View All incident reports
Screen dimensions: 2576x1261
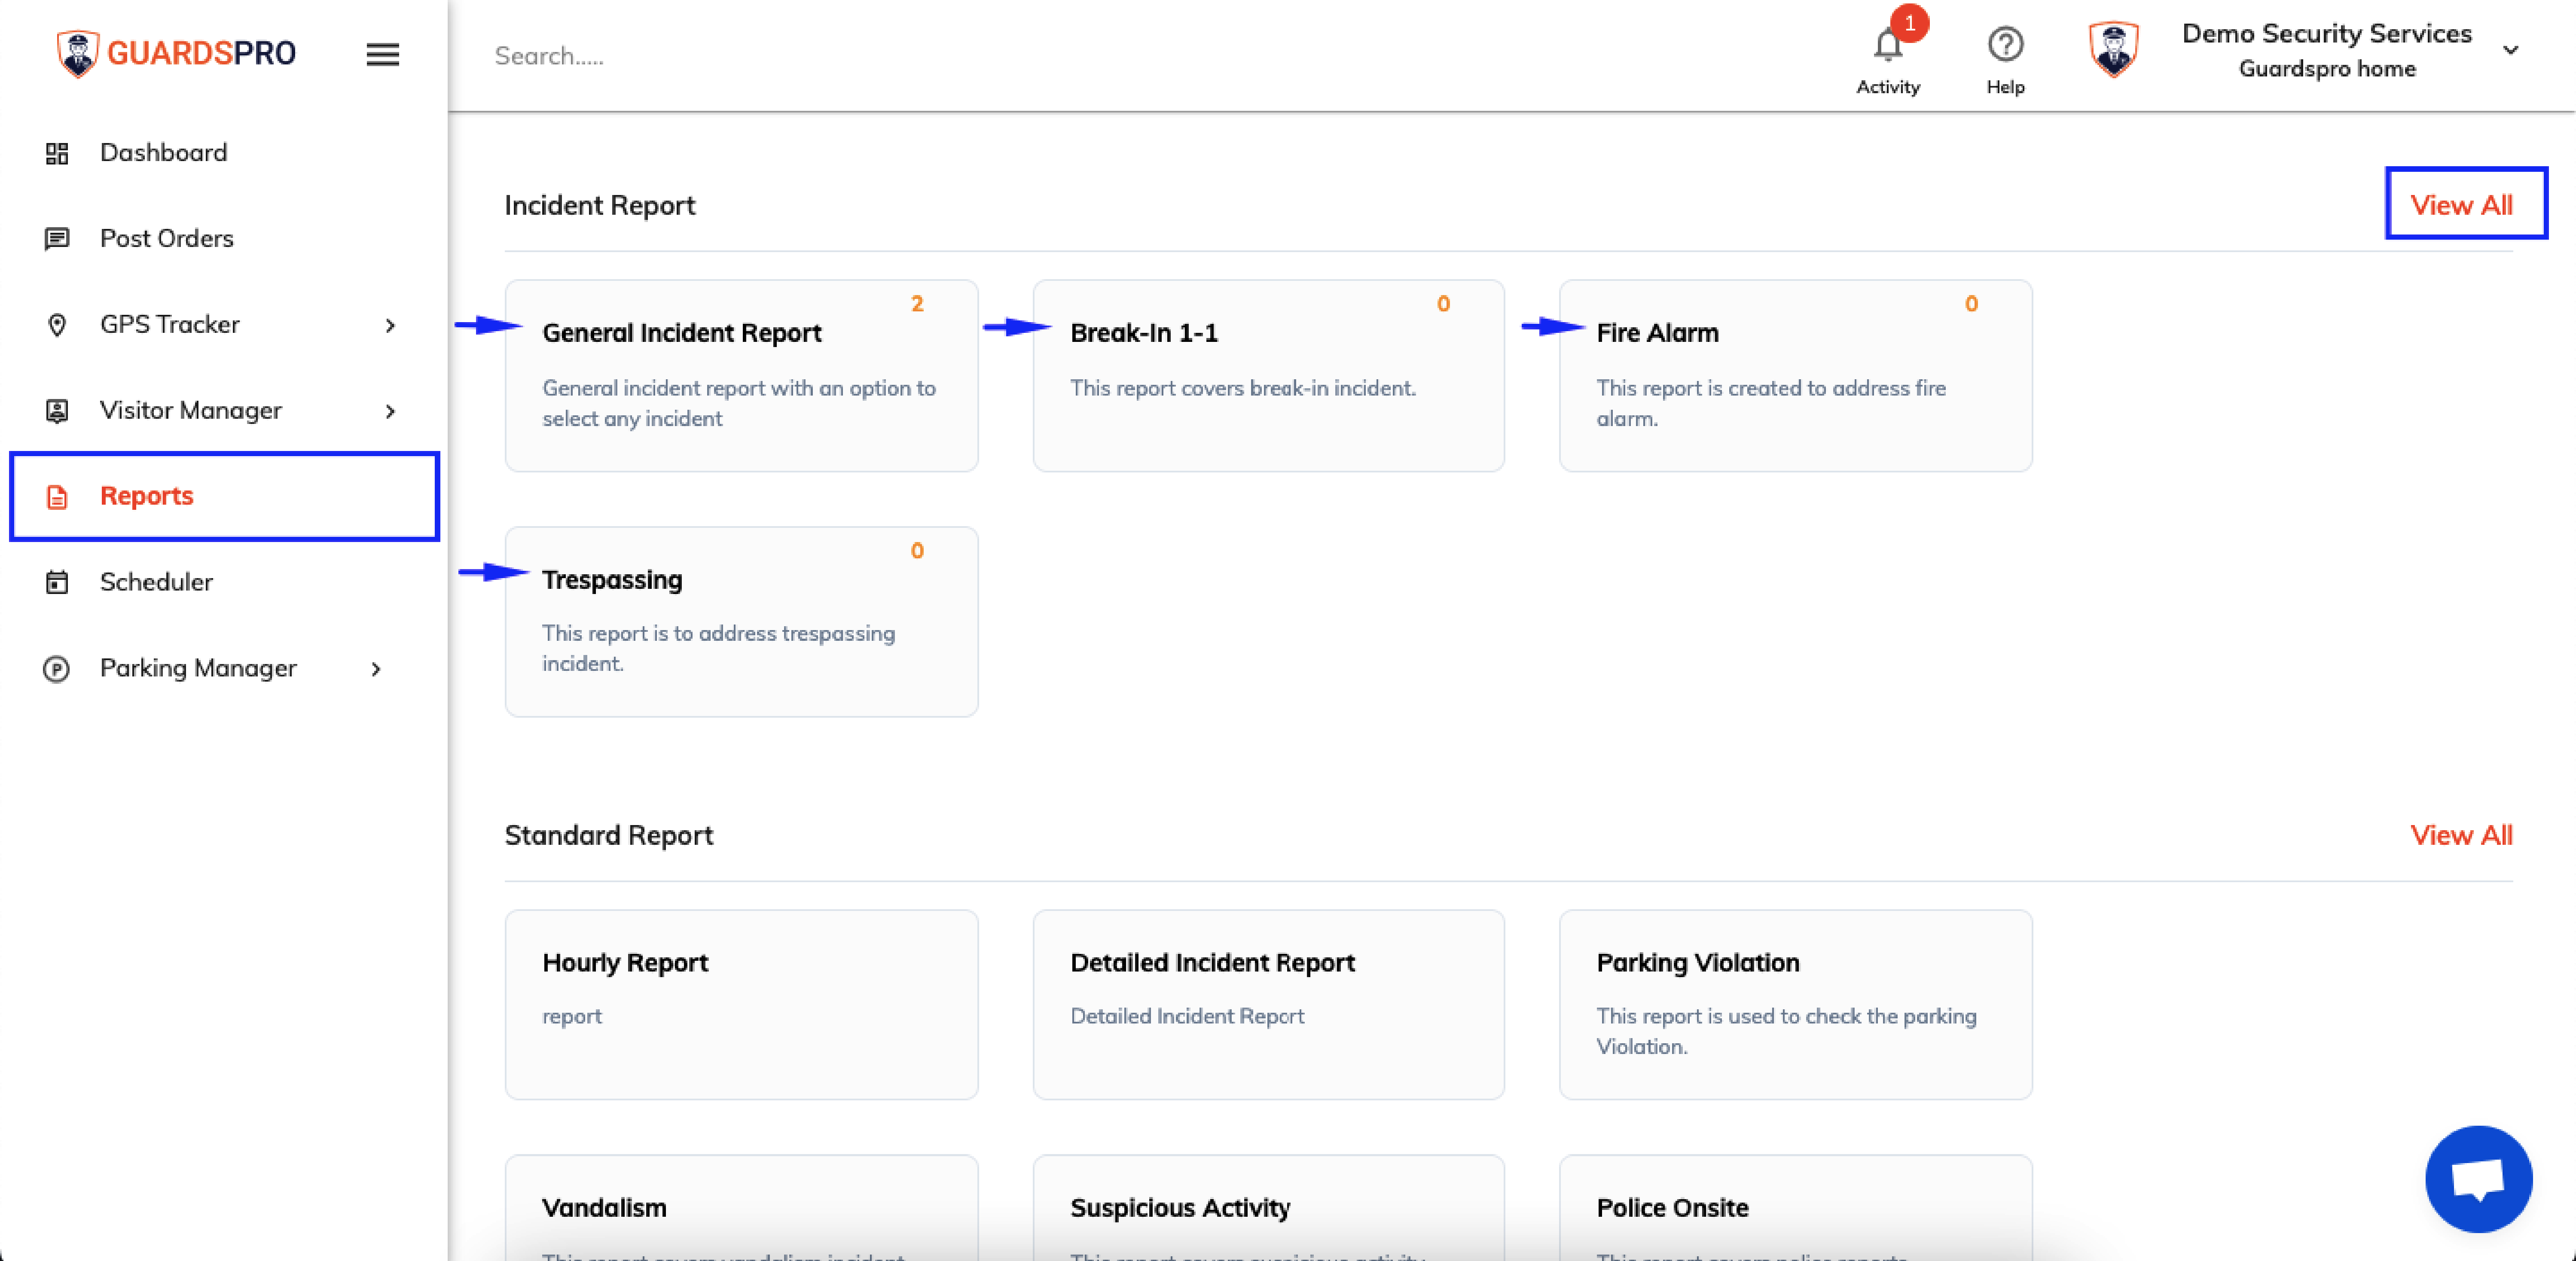pos(2461,205)
